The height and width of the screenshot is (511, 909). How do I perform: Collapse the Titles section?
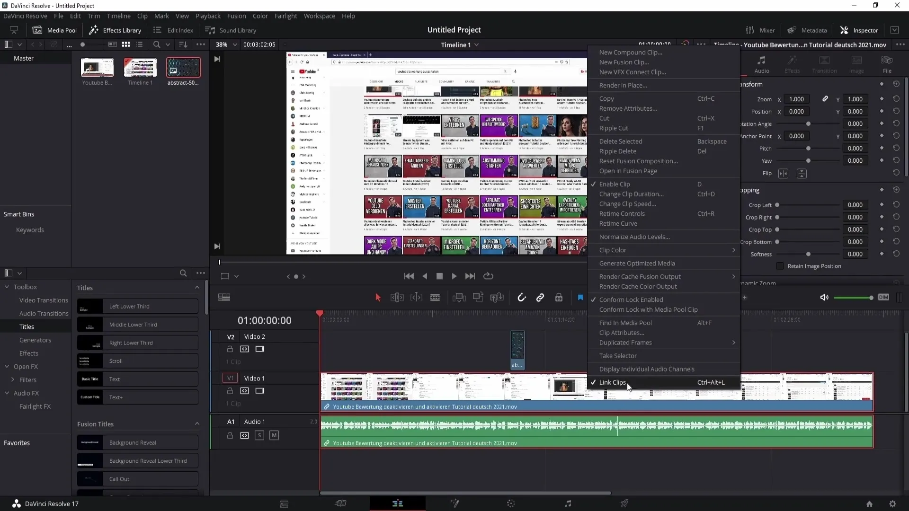(197, 288)
